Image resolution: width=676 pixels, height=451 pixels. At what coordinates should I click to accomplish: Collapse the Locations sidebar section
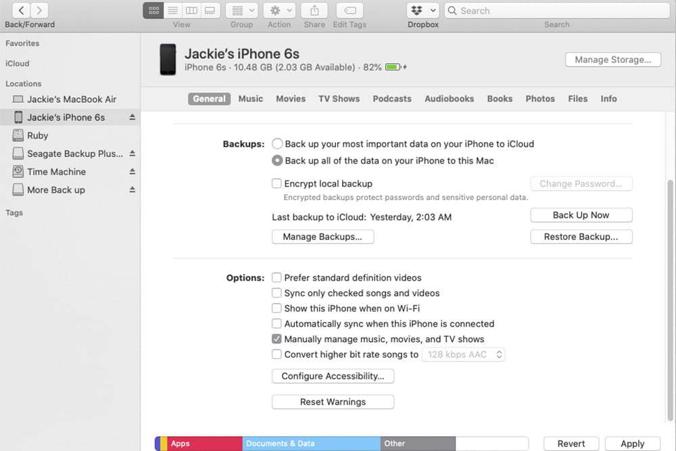(23, 84)
